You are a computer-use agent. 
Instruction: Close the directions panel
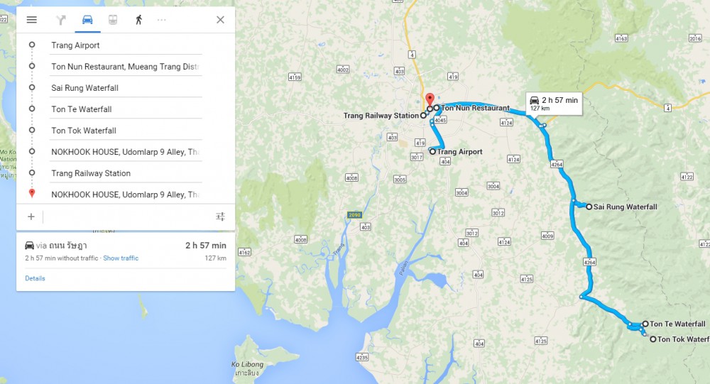point(220,20)
